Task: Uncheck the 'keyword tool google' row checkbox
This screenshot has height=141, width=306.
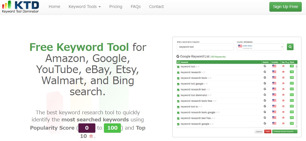Action: point(178,84)
